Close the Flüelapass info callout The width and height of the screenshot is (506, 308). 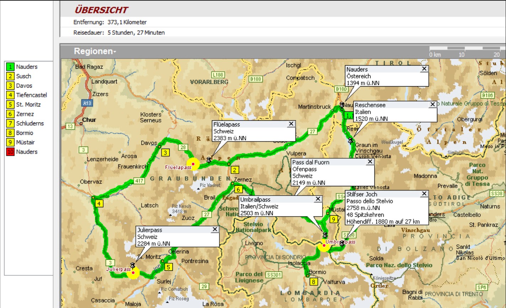(291, 124)
